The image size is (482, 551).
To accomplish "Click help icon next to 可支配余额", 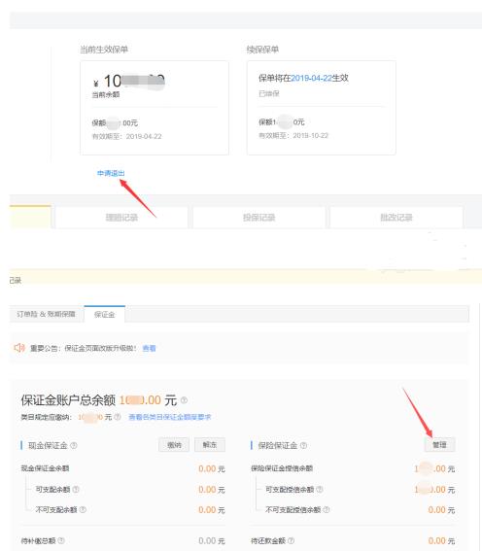I will [76, 489].
